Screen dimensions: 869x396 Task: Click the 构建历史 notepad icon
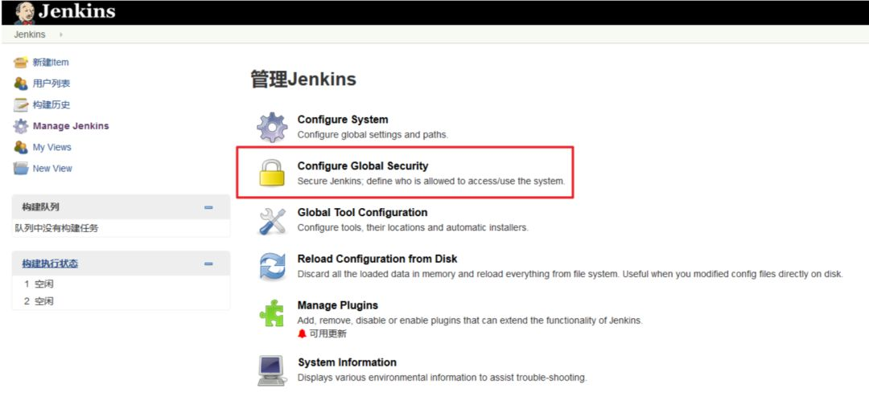[20, 104]
